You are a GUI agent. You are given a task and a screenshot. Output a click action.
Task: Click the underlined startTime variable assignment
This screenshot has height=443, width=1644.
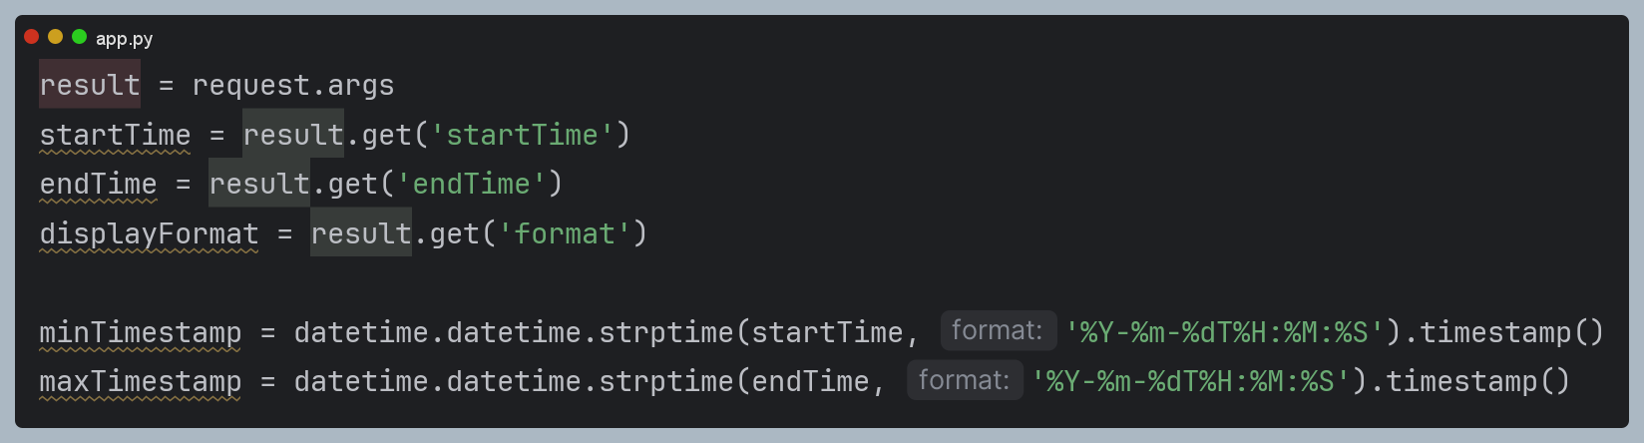115,135
